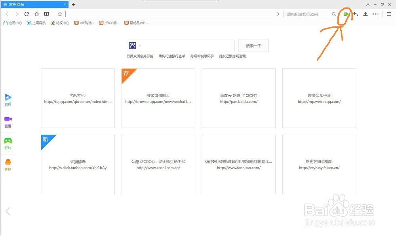Screen dimensions: 396x236
Task: Open the 视频 sidebar item
Action: 8,100
